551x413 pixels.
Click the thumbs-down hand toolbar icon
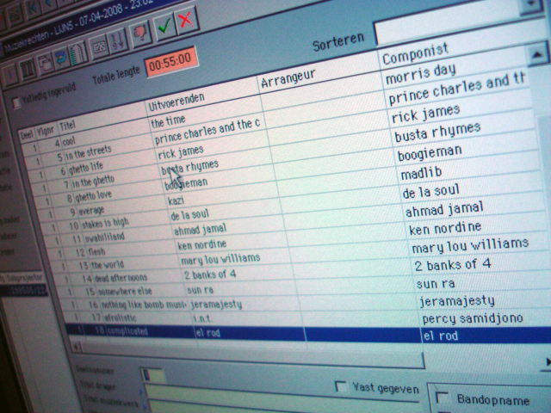pyautogui.click(x=140, y=33)
